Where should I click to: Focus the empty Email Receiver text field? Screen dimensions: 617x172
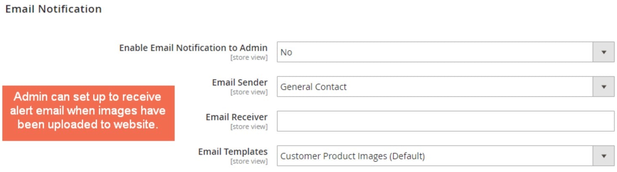[x=446, y=121]
